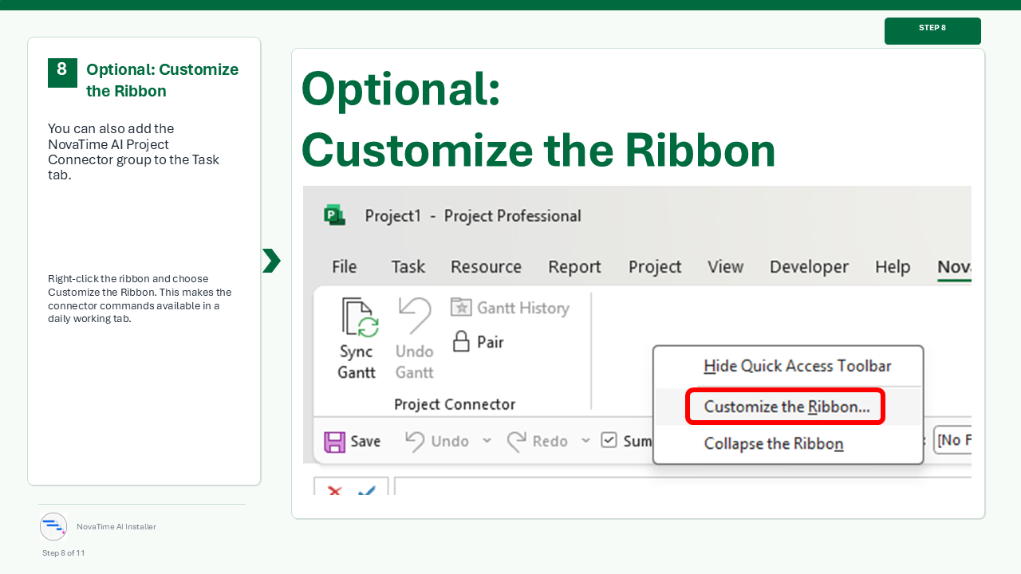Expand the Undo history dropdown arrow
The height and width of the screenshot is (574, 1021).
[487, 441]
